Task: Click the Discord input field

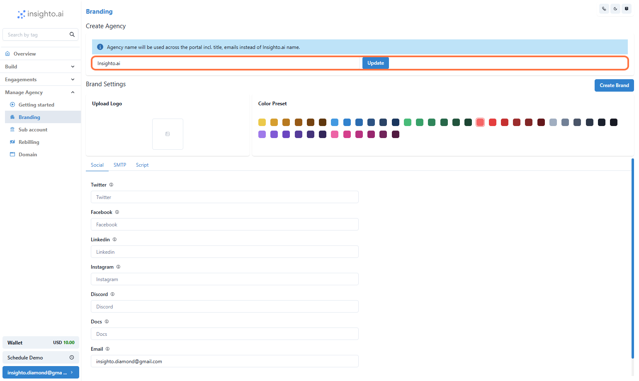Action: (x=225, y=306)
